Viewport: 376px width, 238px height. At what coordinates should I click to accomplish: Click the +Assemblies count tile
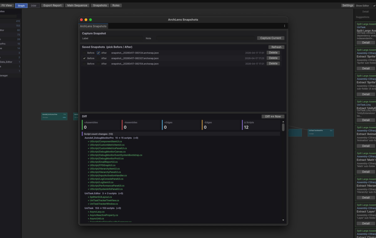[x=101, y=125]
